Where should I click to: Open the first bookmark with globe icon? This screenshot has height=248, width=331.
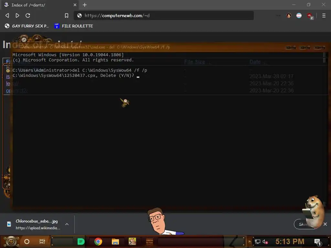[x=27, y=26]
